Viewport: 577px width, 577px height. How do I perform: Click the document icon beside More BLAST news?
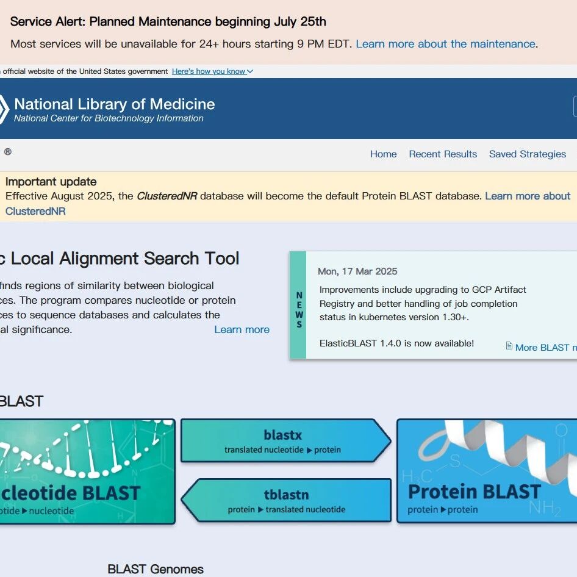point(509,346)
